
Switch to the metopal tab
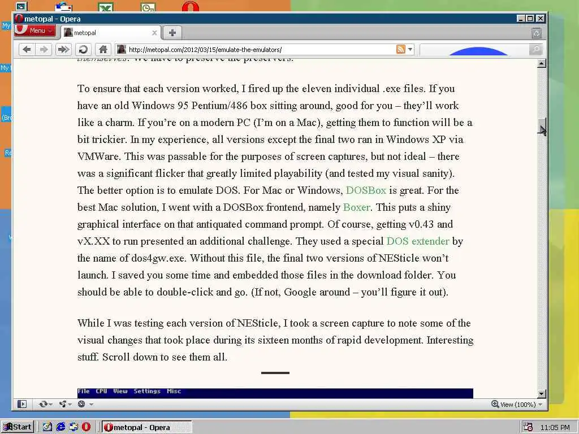(111, 32)
